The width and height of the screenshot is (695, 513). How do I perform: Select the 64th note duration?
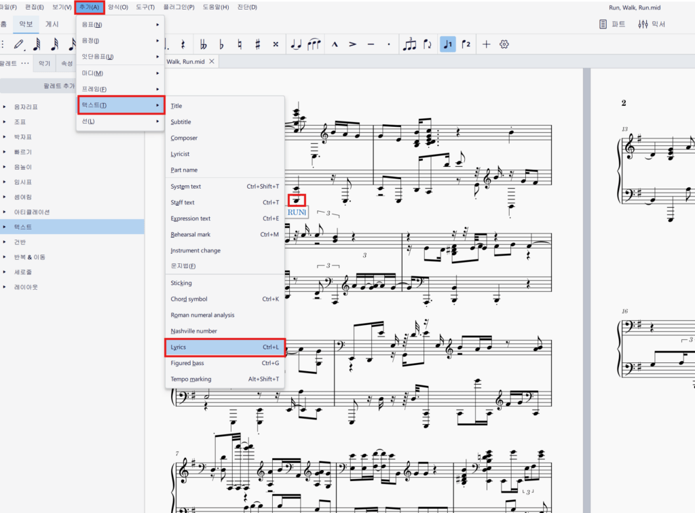[x=37, y=44]
